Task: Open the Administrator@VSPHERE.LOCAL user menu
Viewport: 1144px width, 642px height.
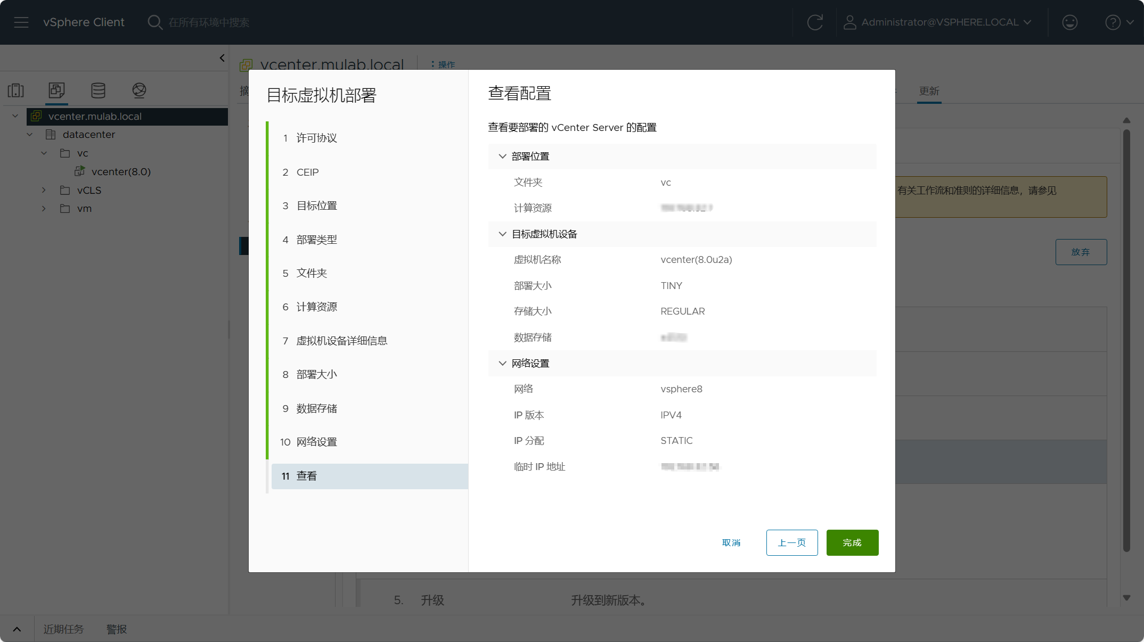Action: pos(938,22)
